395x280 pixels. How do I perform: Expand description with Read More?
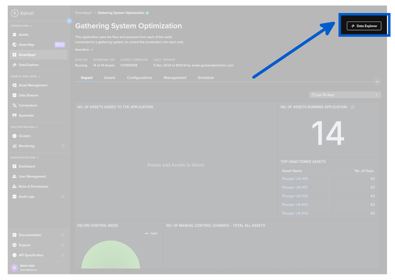(84, 50)
